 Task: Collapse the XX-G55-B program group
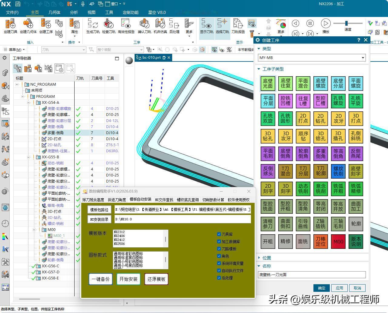28,157
